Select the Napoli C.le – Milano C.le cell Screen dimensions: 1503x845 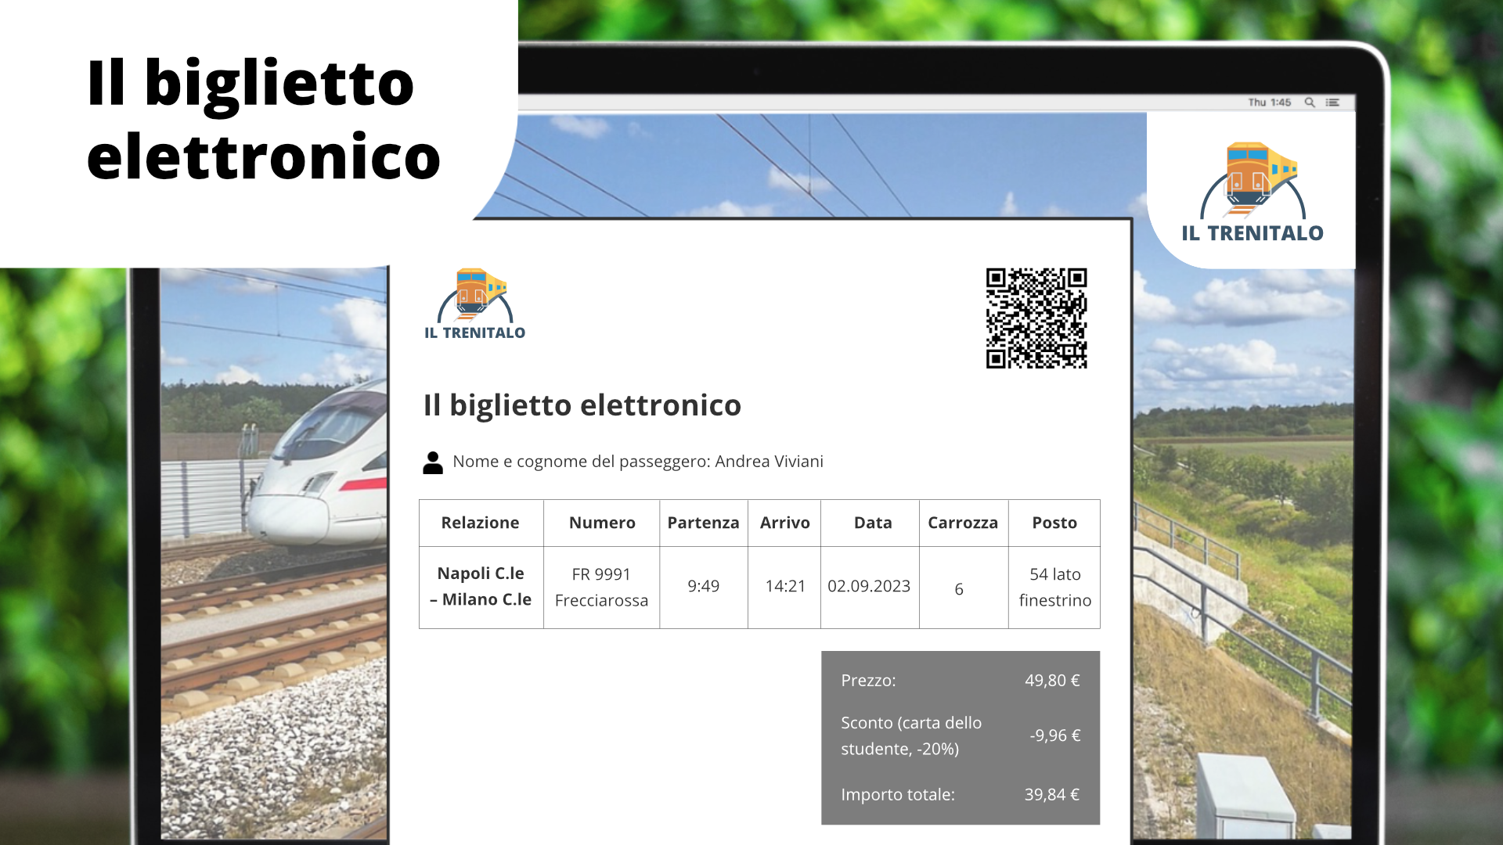481,586
